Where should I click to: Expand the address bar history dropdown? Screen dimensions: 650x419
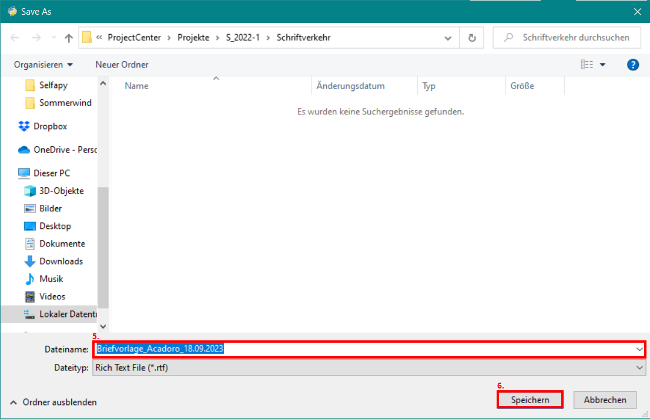(x=448, y=38)
